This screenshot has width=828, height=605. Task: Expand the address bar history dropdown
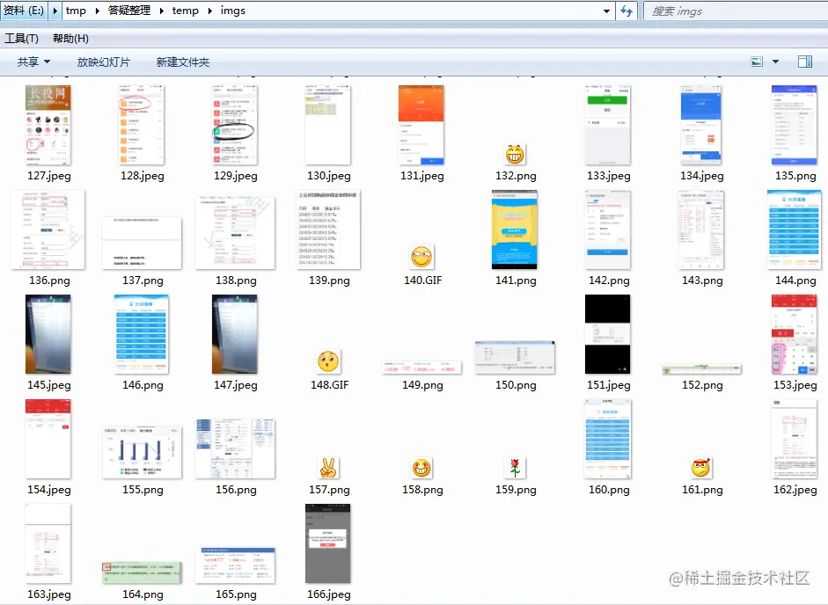point(607,11)
